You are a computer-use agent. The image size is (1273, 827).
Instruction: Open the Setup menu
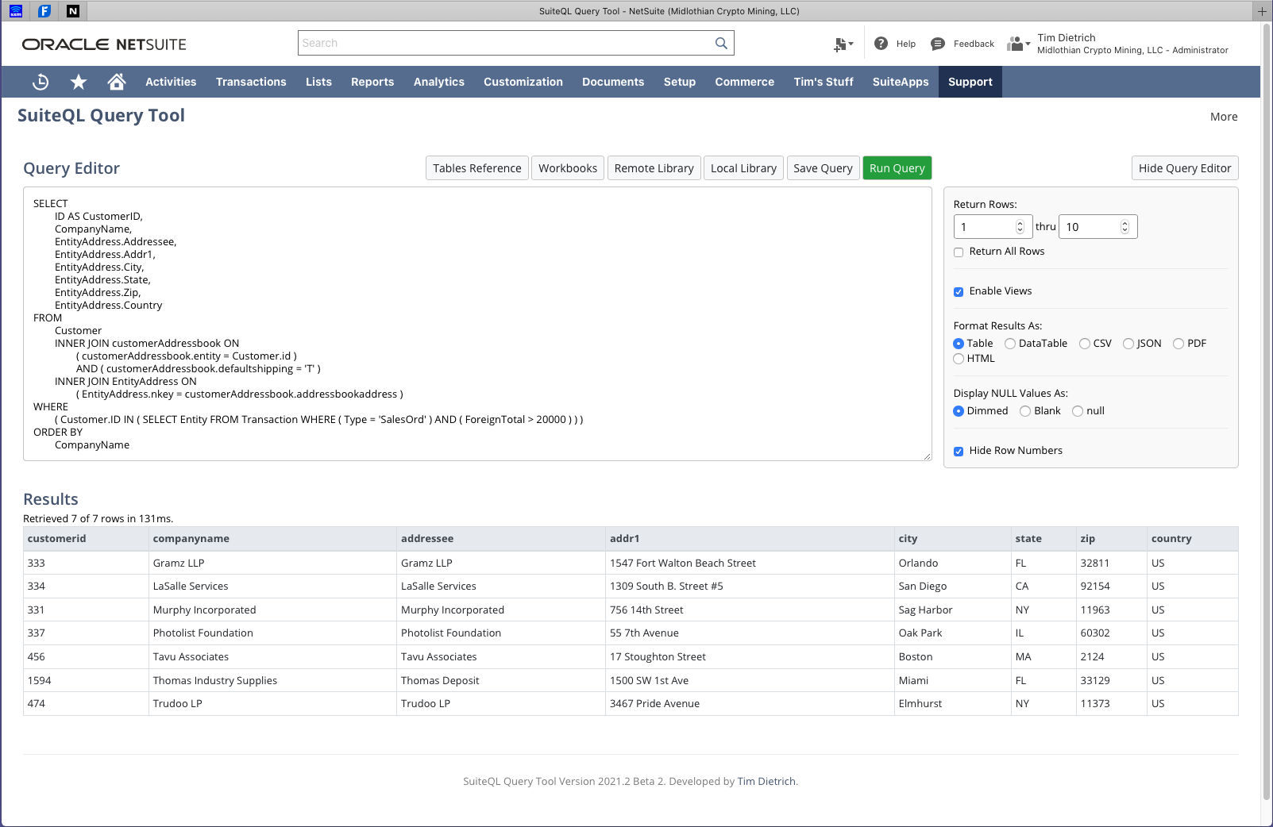click(x=680, y=82)
